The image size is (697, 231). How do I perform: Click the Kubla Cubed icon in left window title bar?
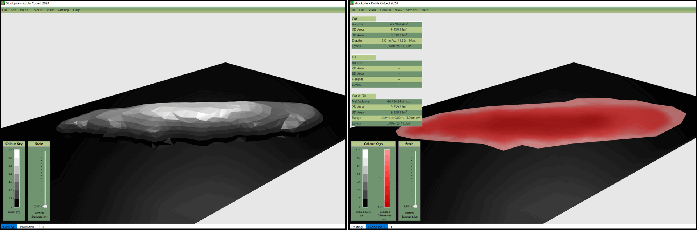(x=3, y=3)
